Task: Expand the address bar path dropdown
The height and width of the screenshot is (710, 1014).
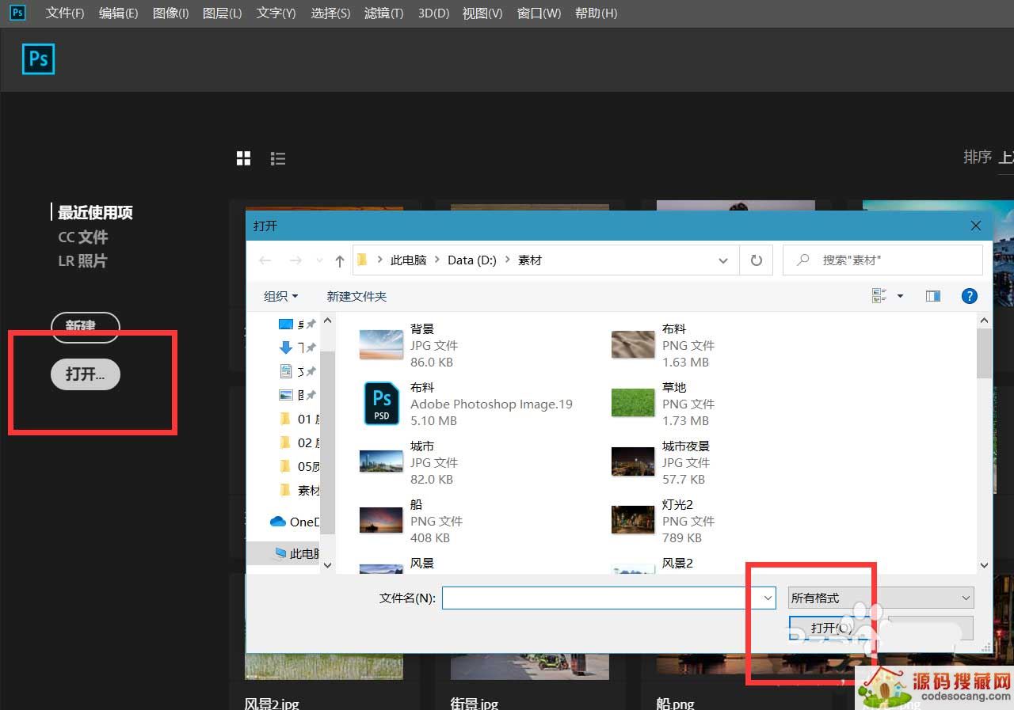Action: click(x=723, y=260)
